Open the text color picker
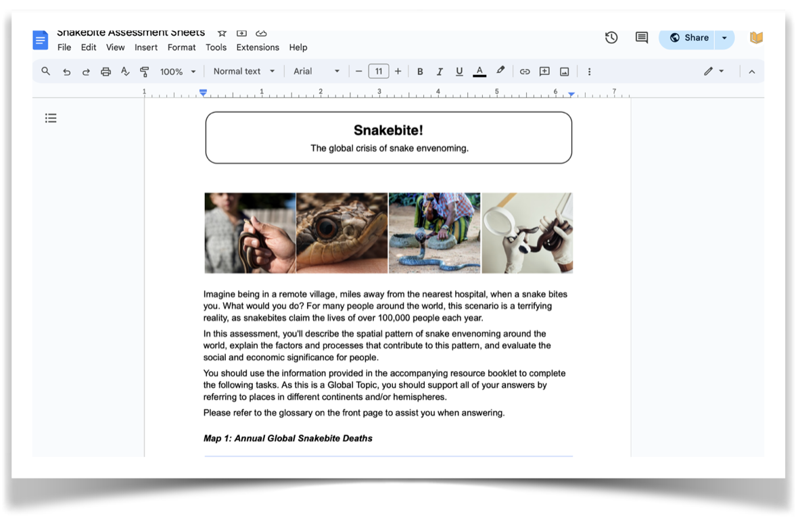 [479, 72]
